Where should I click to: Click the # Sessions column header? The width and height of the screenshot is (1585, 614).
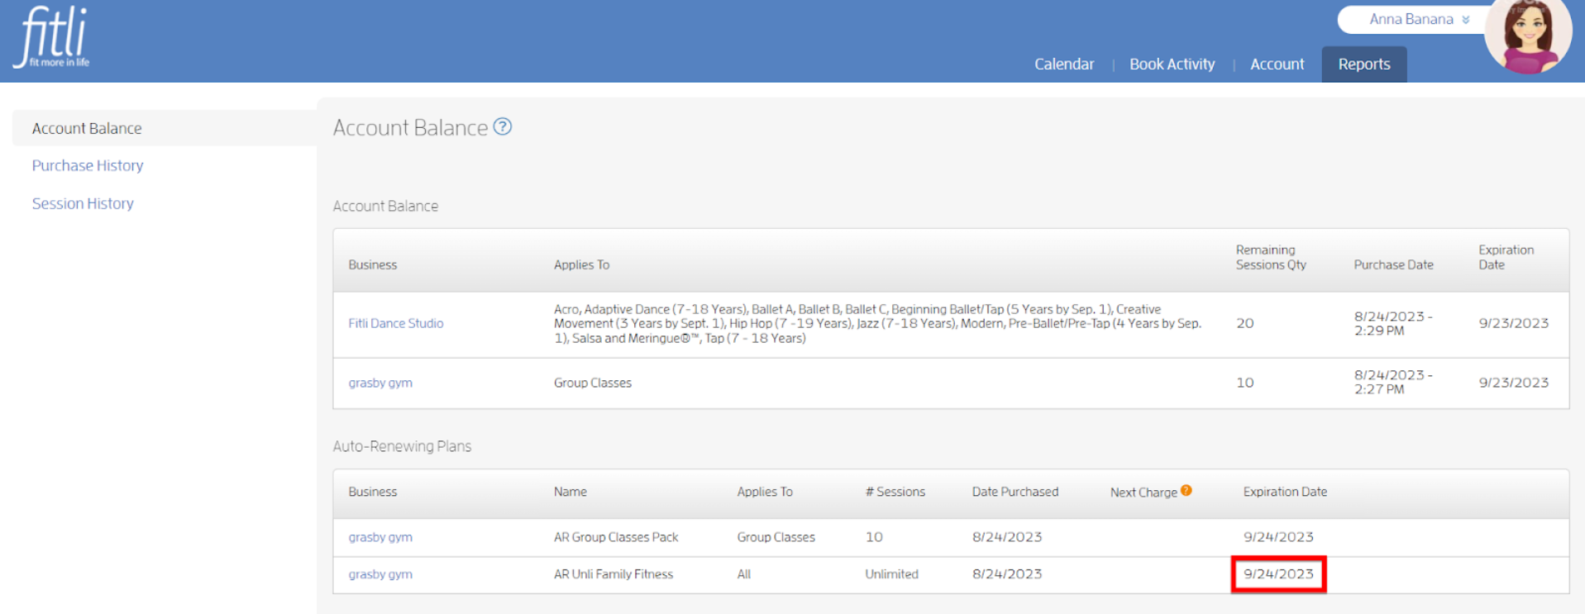click(895, 492)
